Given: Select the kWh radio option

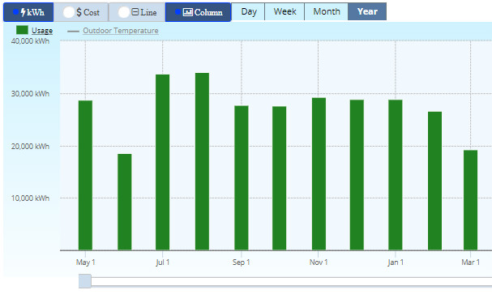Looking at the screenshot, I should (x=28, y=12).
